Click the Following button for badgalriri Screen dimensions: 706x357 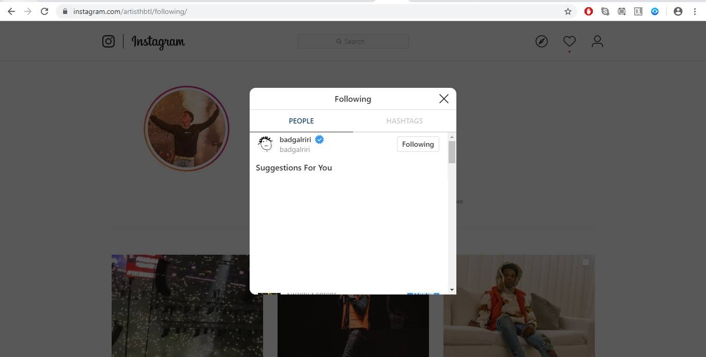pos(418,144)
